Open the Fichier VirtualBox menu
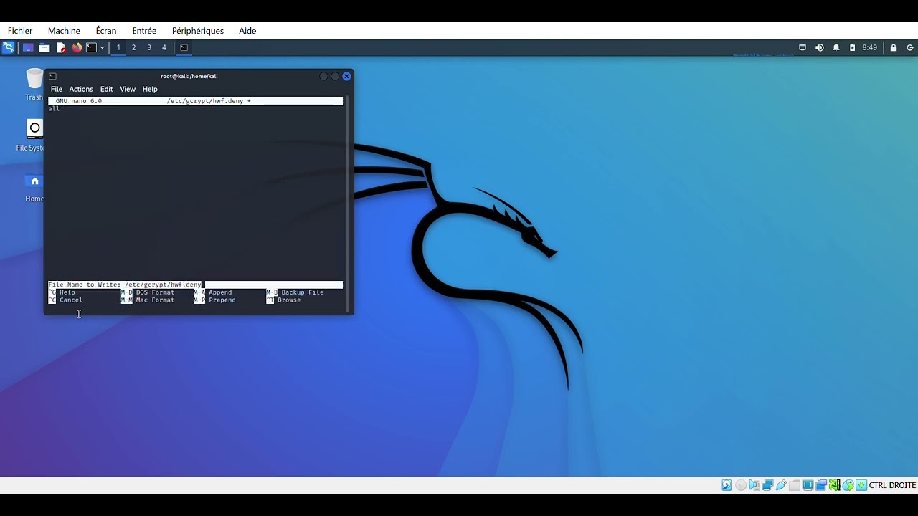 click(x=20, y=31)
